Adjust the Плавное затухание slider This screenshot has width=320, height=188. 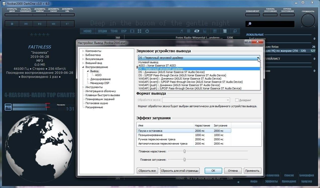coord(185,159)
